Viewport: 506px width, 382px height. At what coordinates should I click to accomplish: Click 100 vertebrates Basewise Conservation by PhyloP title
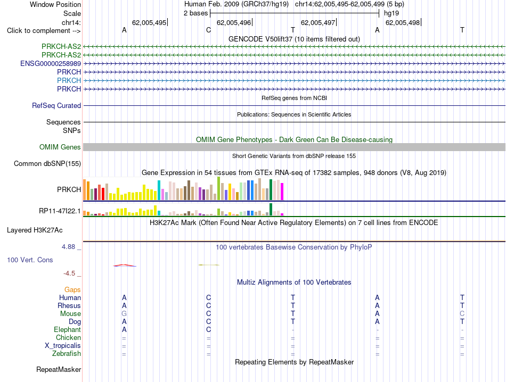294,247
